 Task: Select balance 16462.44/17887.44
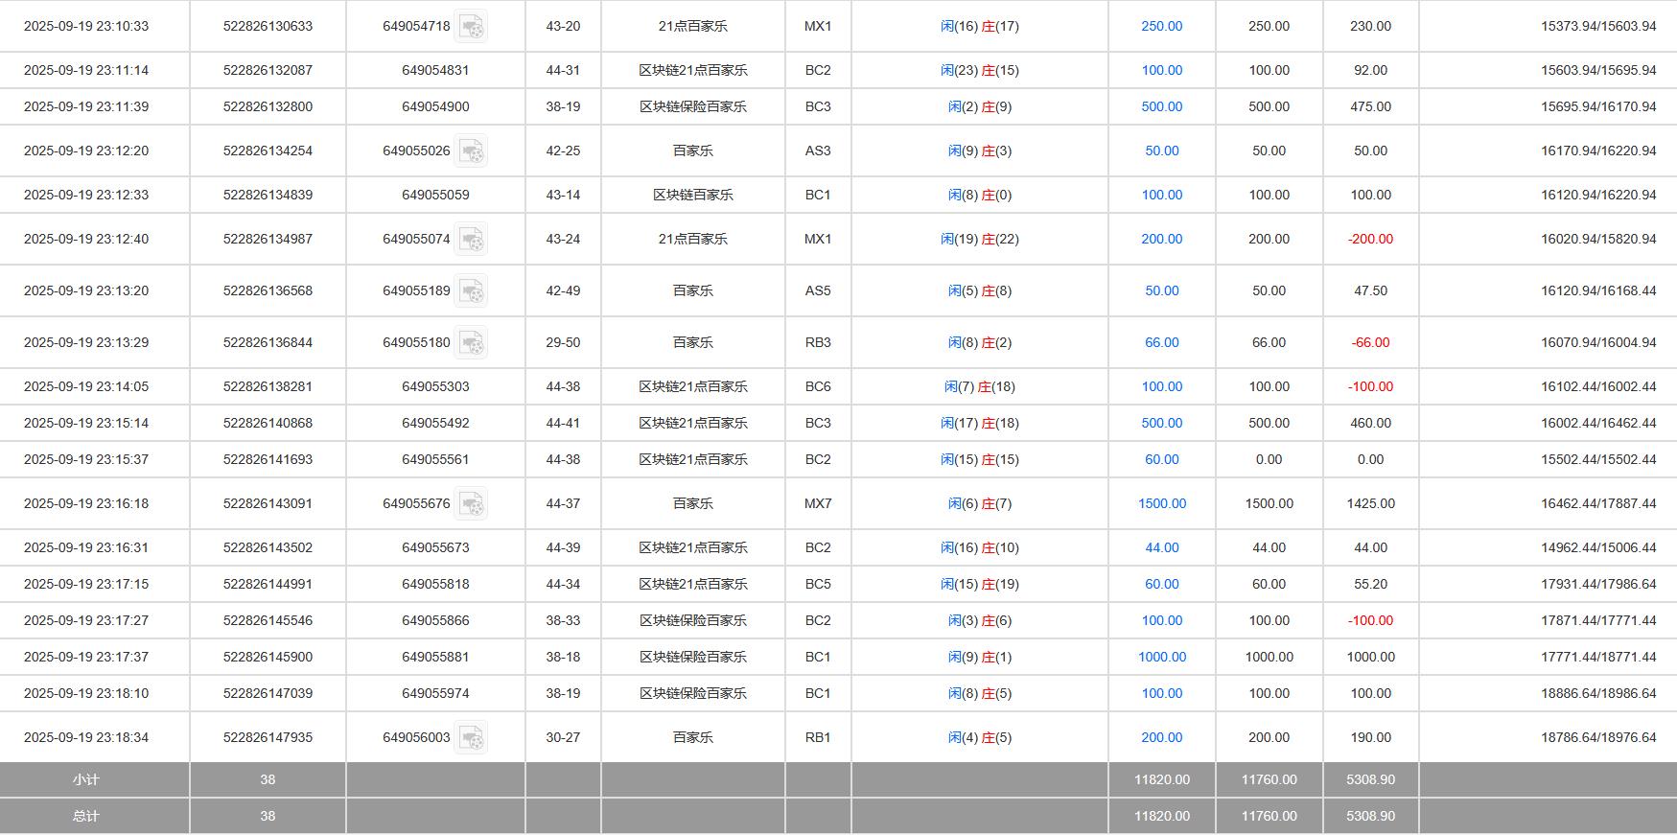1598,503
